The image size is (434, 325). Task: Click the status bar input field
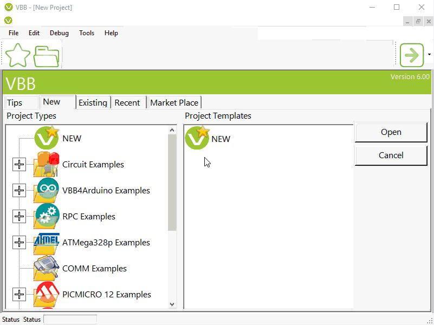(x=70, y=319)
